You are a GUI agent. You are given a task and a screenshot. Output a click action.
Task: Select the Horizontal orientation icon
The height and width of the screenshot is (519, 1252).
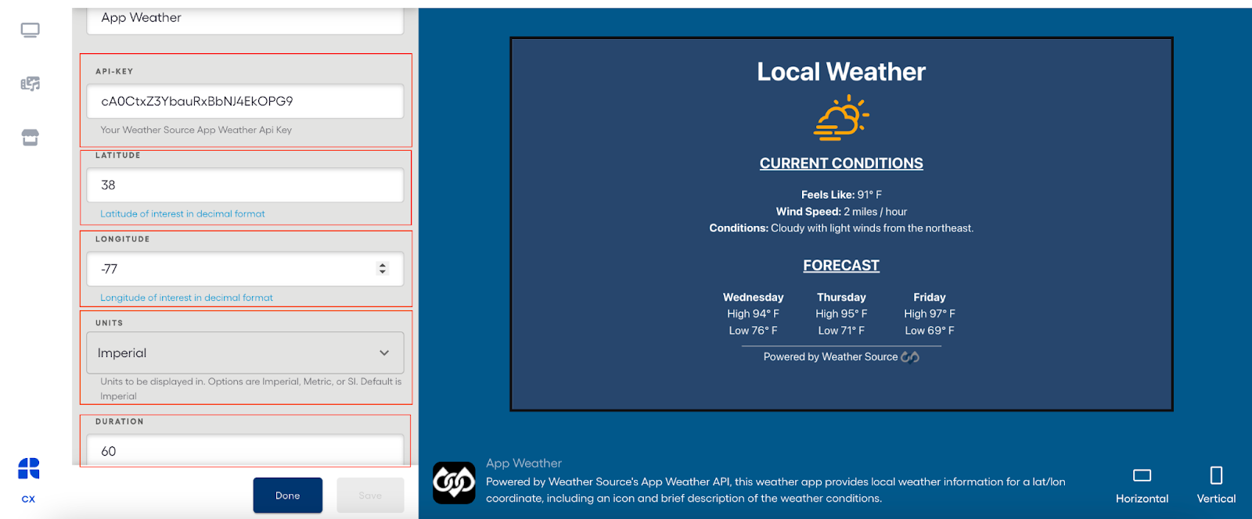pos(1142,475)
